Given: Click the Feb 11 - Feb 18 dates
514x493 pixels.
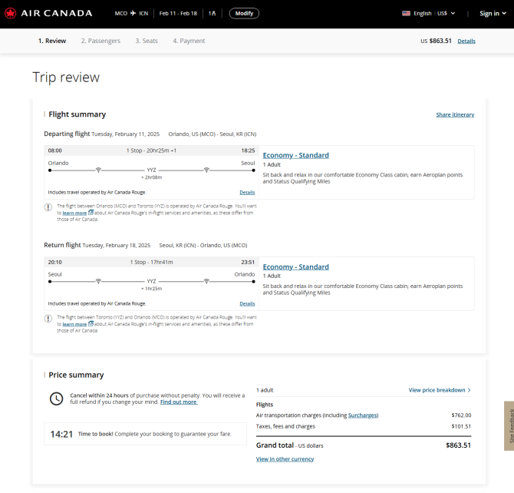Looking at the screenshot, I should [178, 14].
